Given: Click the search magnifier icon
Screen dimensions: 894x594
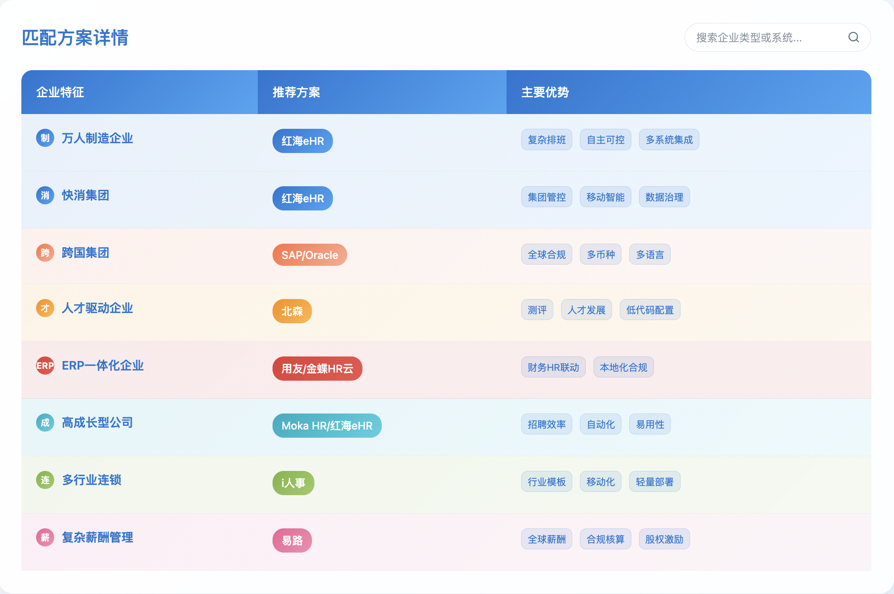Looking at the screenshot, I should [853, 37].
